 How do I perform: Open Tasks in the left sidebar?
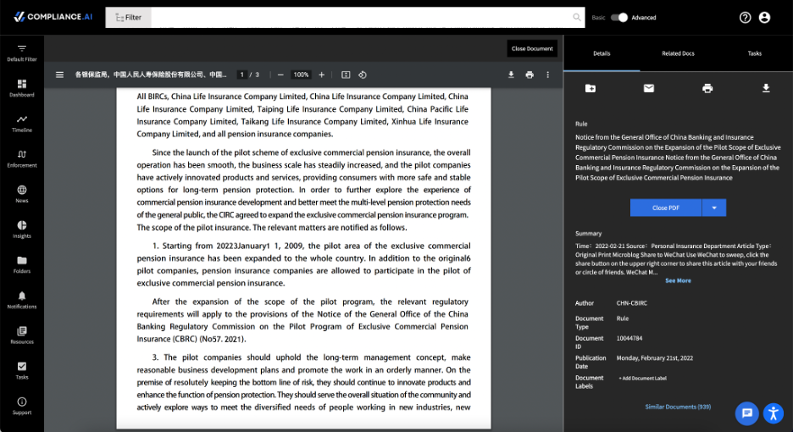click(x=22, y=371)
